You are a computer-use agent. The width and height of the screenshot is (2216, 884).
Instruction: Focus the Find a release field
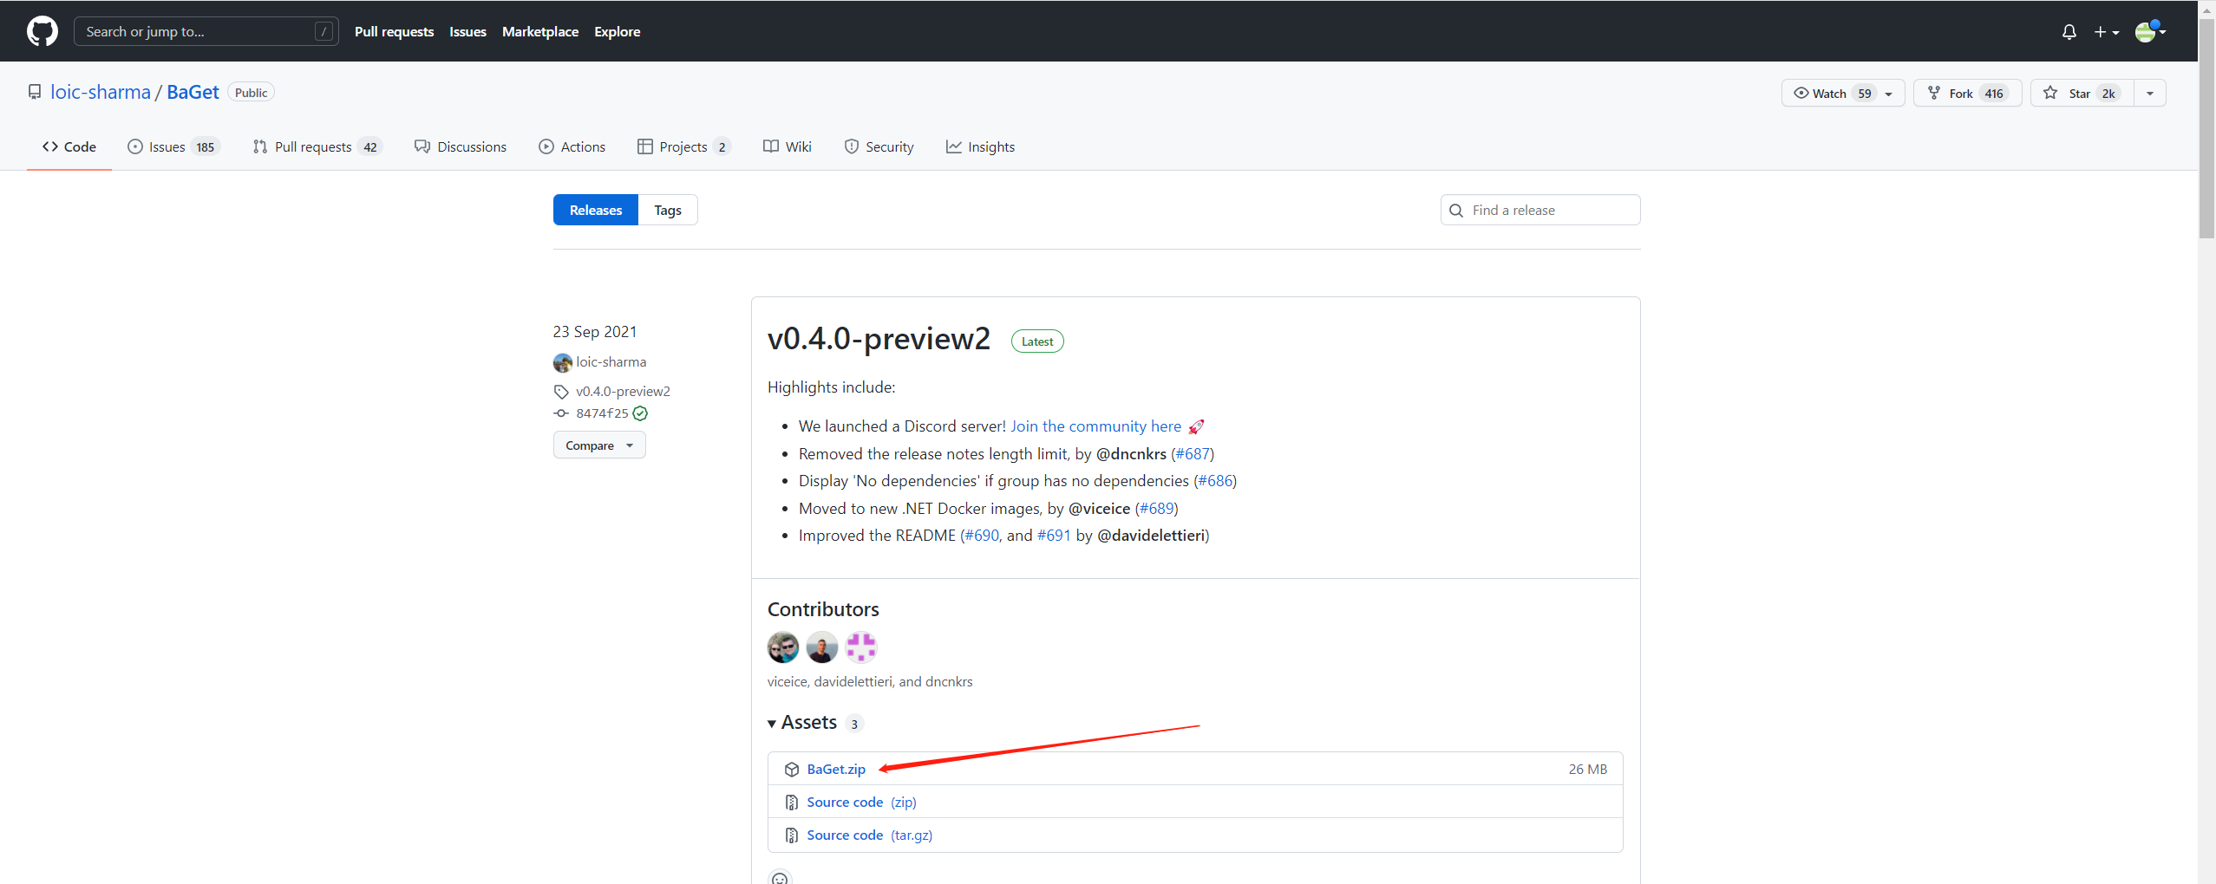coord(1540,210)
